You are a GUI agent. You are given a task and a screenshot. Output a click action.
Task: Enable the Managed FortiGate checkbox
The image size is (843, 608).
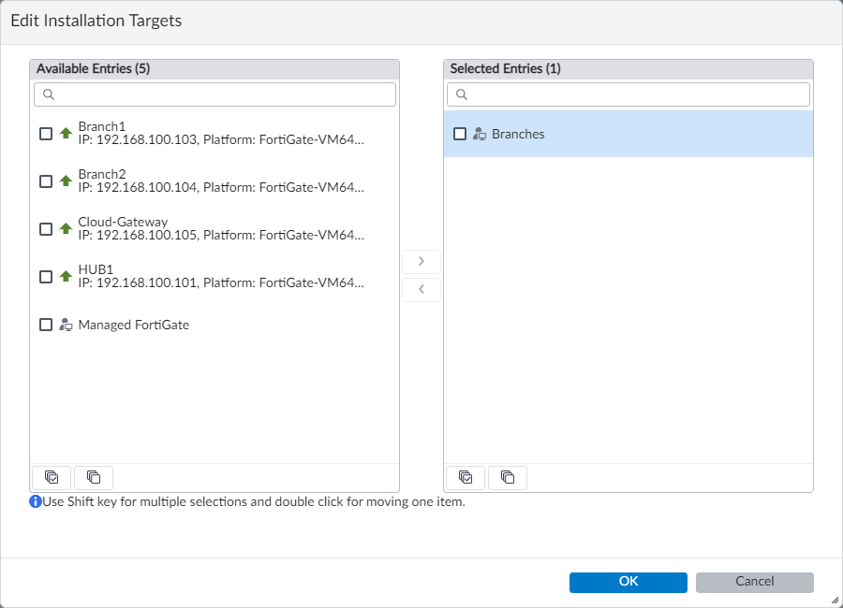tap(46, 325)
